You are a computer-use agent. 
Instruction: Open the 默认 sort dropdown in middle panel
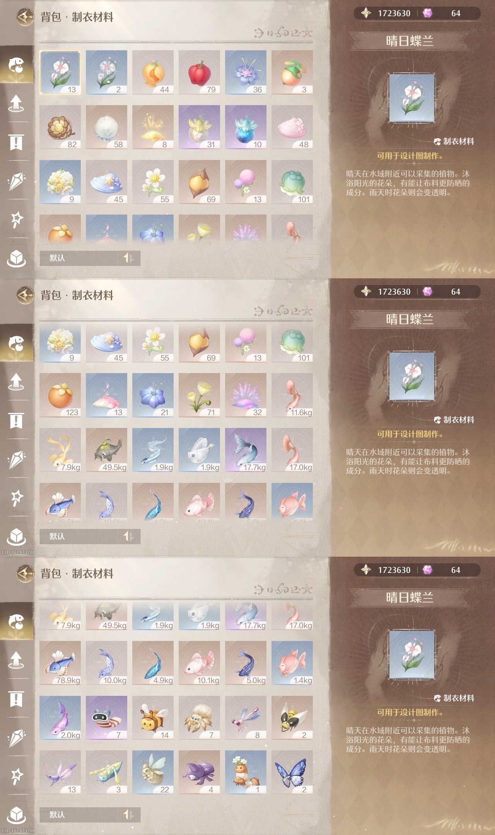[x=79, y=536]
